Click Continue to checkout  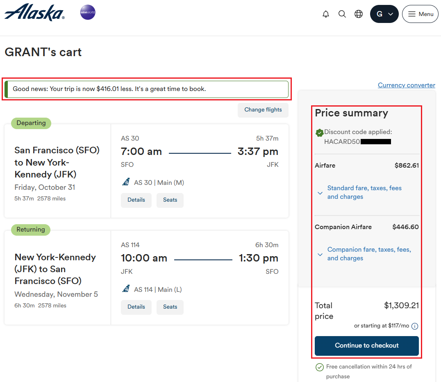click(366, 346)
